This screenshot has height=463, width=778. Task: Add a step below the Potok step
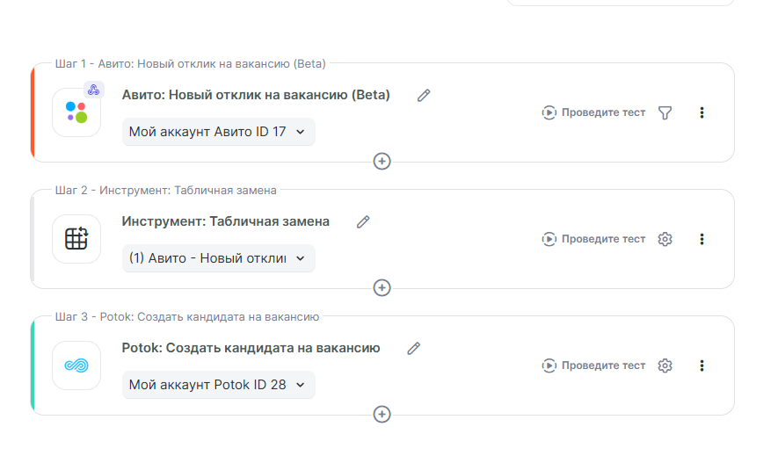click(x=382, y=414)
